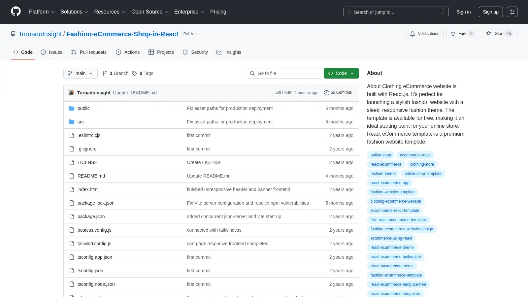Open the index.html file
Screen dimensions: 528x297
click(88, 189)
